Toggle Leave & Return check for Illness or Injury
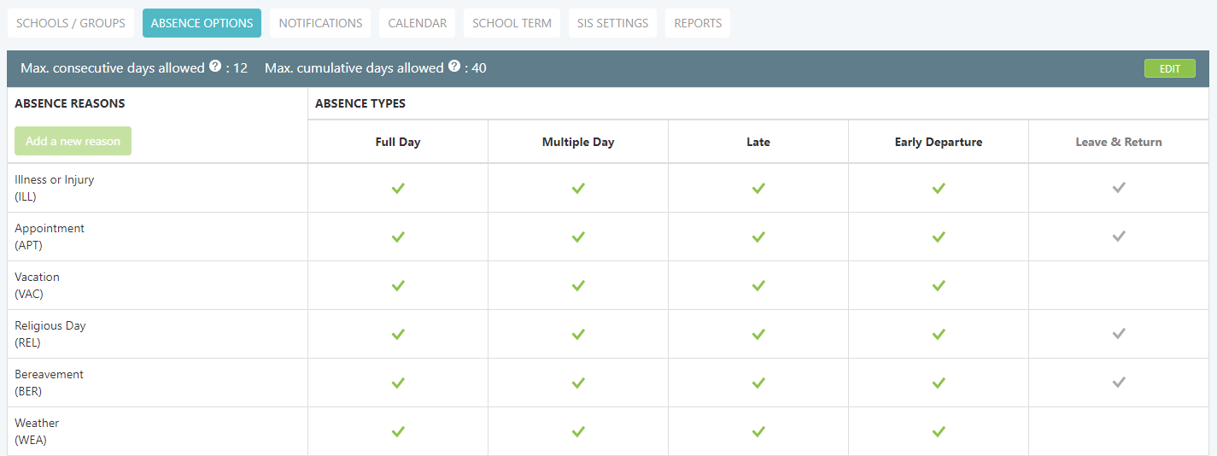 1119,188
